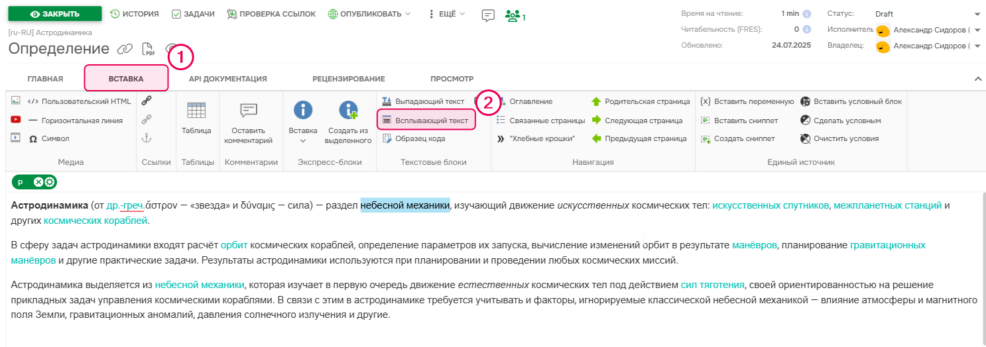Viewport: 986px width, 347px height.
Task: Add a hyperlink with the chain icon
Action: pos(147,101)
